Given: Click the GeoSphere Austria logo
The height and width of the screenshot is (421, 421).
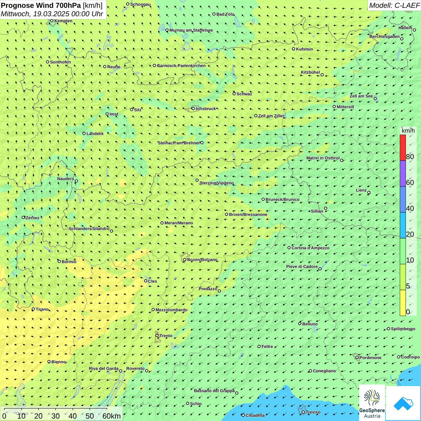Looking at the screenshot, I should [372, 403].
